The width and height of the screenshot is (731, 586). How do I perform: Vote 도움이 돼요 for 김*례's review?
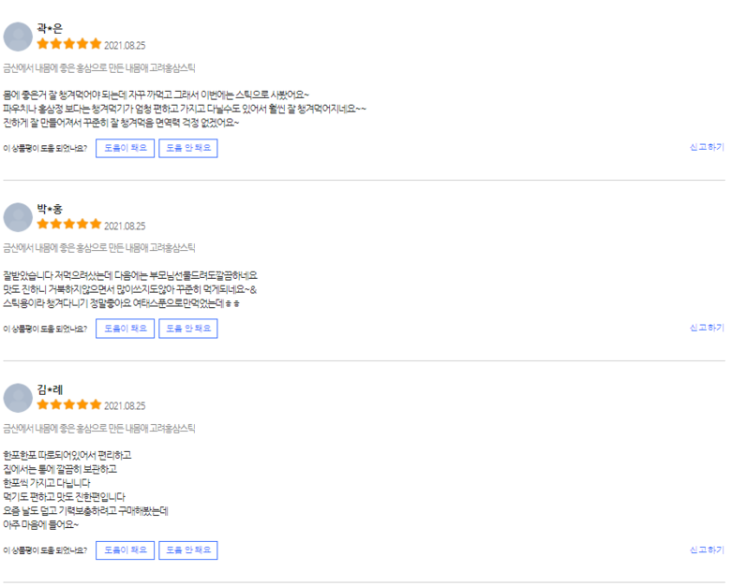125,550
